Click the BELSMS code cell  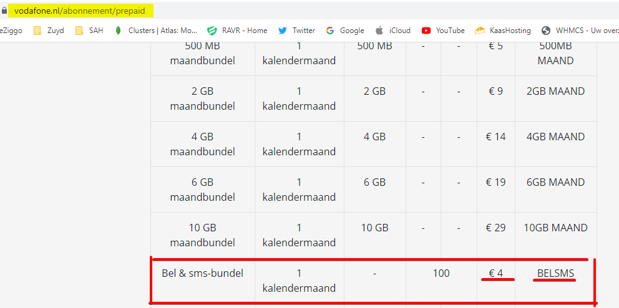tap(555, 273)
